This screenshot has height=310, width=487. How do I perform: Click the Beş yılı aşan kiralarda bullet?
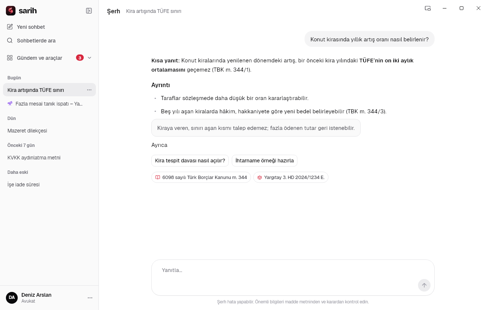point(274,111)
